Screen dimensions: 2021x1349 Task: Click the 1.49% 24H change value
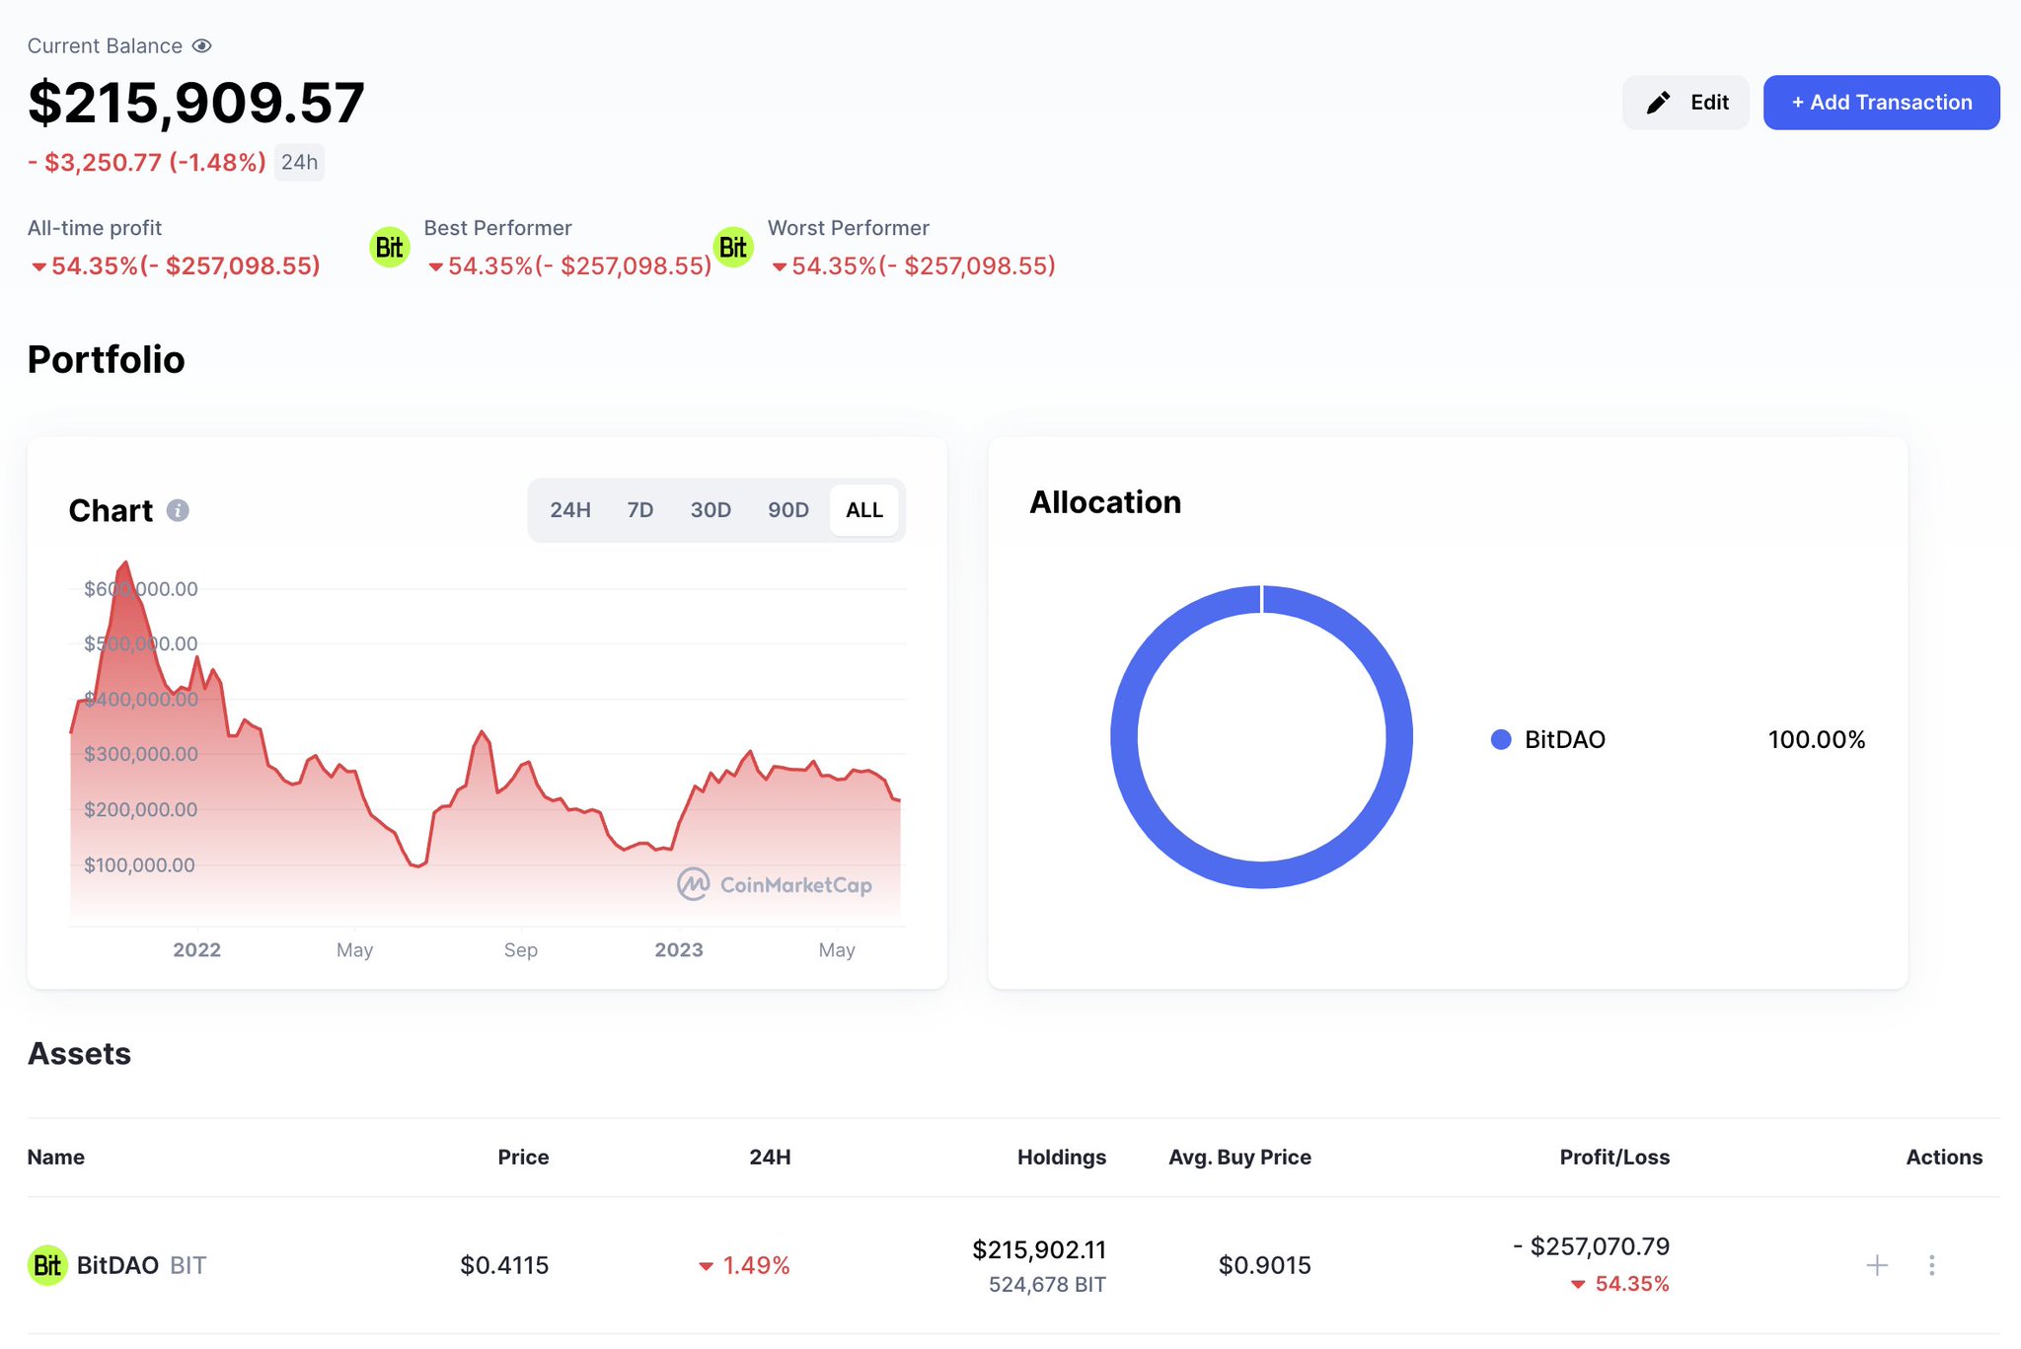point(745,1265)
